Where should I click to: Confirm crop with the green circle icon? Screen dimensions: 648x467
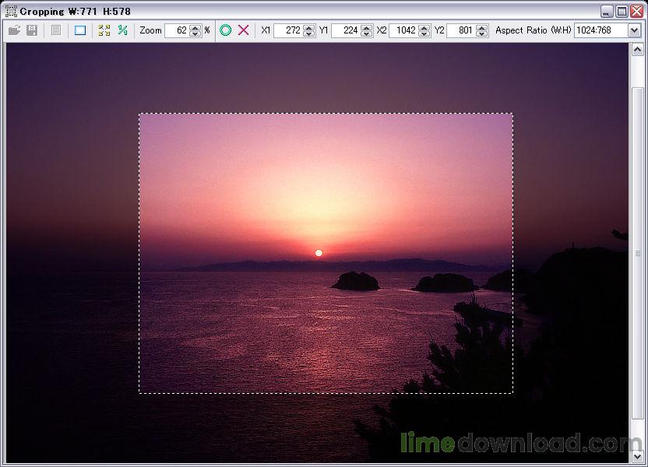[225, 30]
